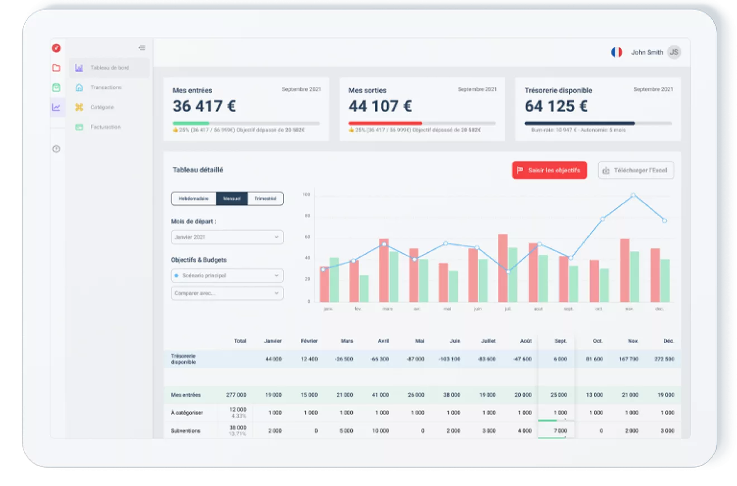Open the JS user avatar
Screen dimensions: 737x486
tap(674, 52)
